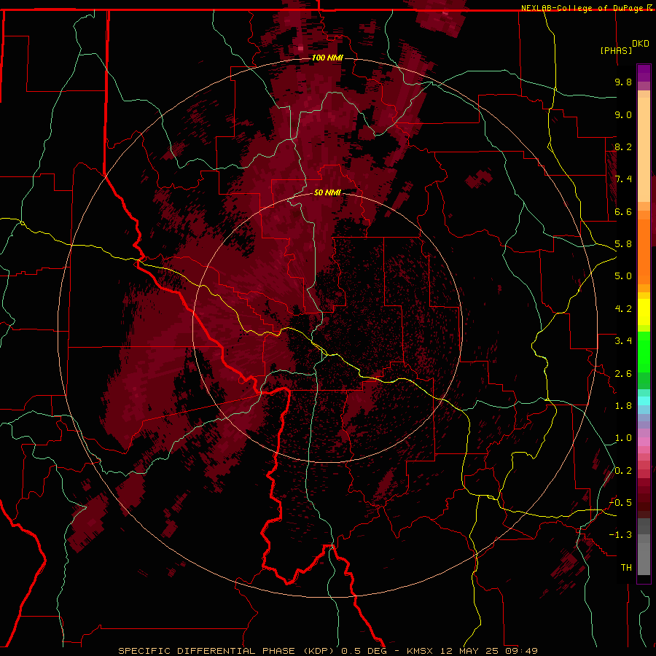Click the 7.4 value on color scale
This screenshot has height=656, width=656.
click(623, 179)
